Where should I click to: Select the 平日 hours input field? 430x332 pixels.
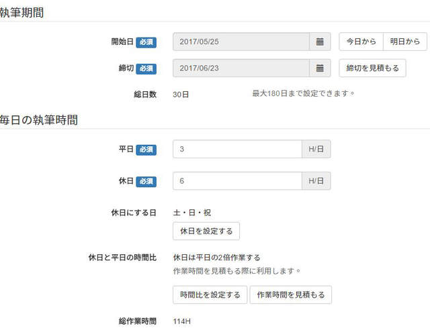tap(237, 149)
